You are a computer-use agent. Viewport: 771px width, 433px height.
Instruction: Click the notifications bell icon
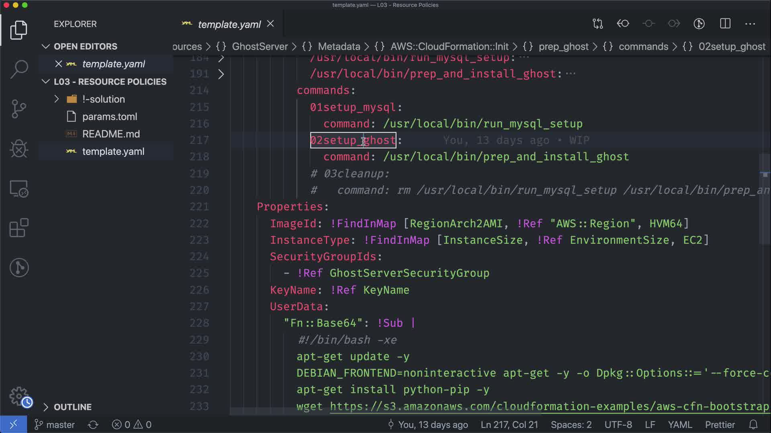[x=753, y=425]
